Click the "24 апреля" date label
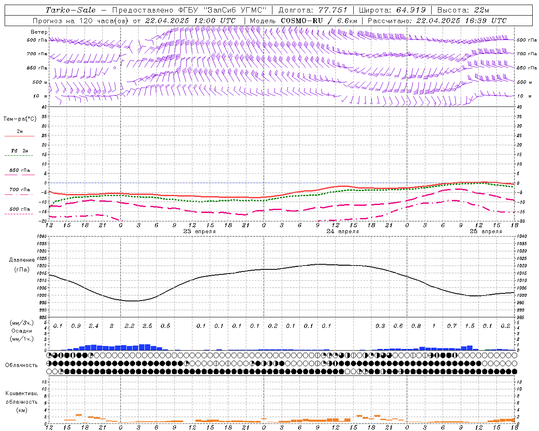The width and height of the screenshot is (539, 431). [x=342, y=231]
